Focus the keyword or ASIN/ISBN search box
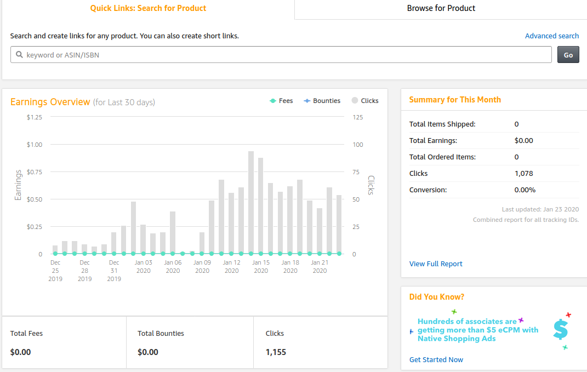 (285, 55)
